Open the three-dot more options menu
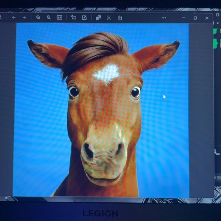 click(x=164, y=18)
